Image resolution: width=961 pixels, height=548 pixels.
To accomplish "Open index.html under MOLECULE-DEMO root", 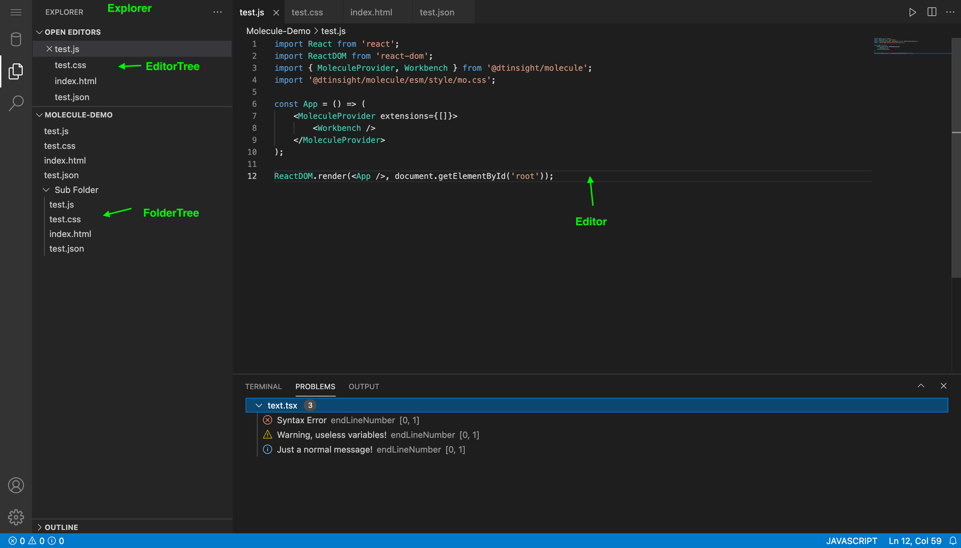I will click(x=132, y=160).
